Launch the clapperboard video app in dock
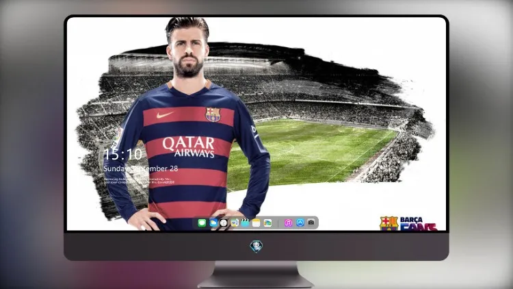 point(245,223)
